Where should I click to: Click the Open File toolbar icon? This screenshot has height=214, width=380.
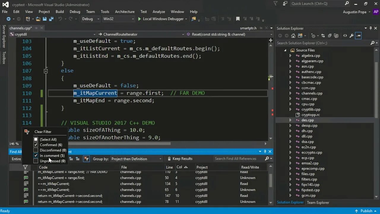38,19
